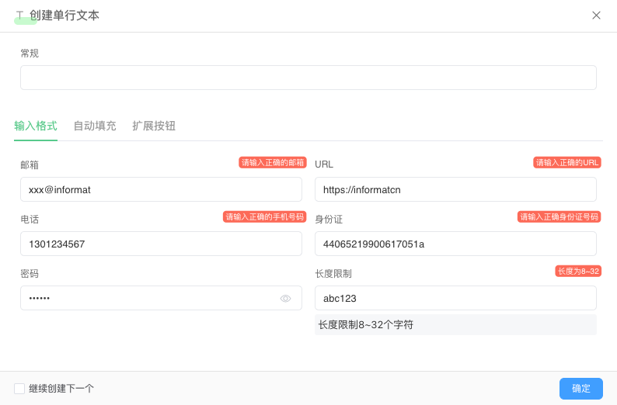Image resolution: width=617 pixels, height=405 pixels.
Task: Click the empty 常规 text field
Action: (308, 78)
